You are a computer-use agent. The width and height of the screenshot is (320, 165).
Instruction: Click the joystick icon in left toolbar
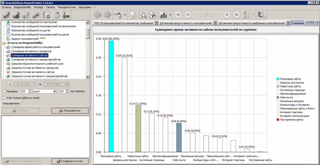coord(67,15)
